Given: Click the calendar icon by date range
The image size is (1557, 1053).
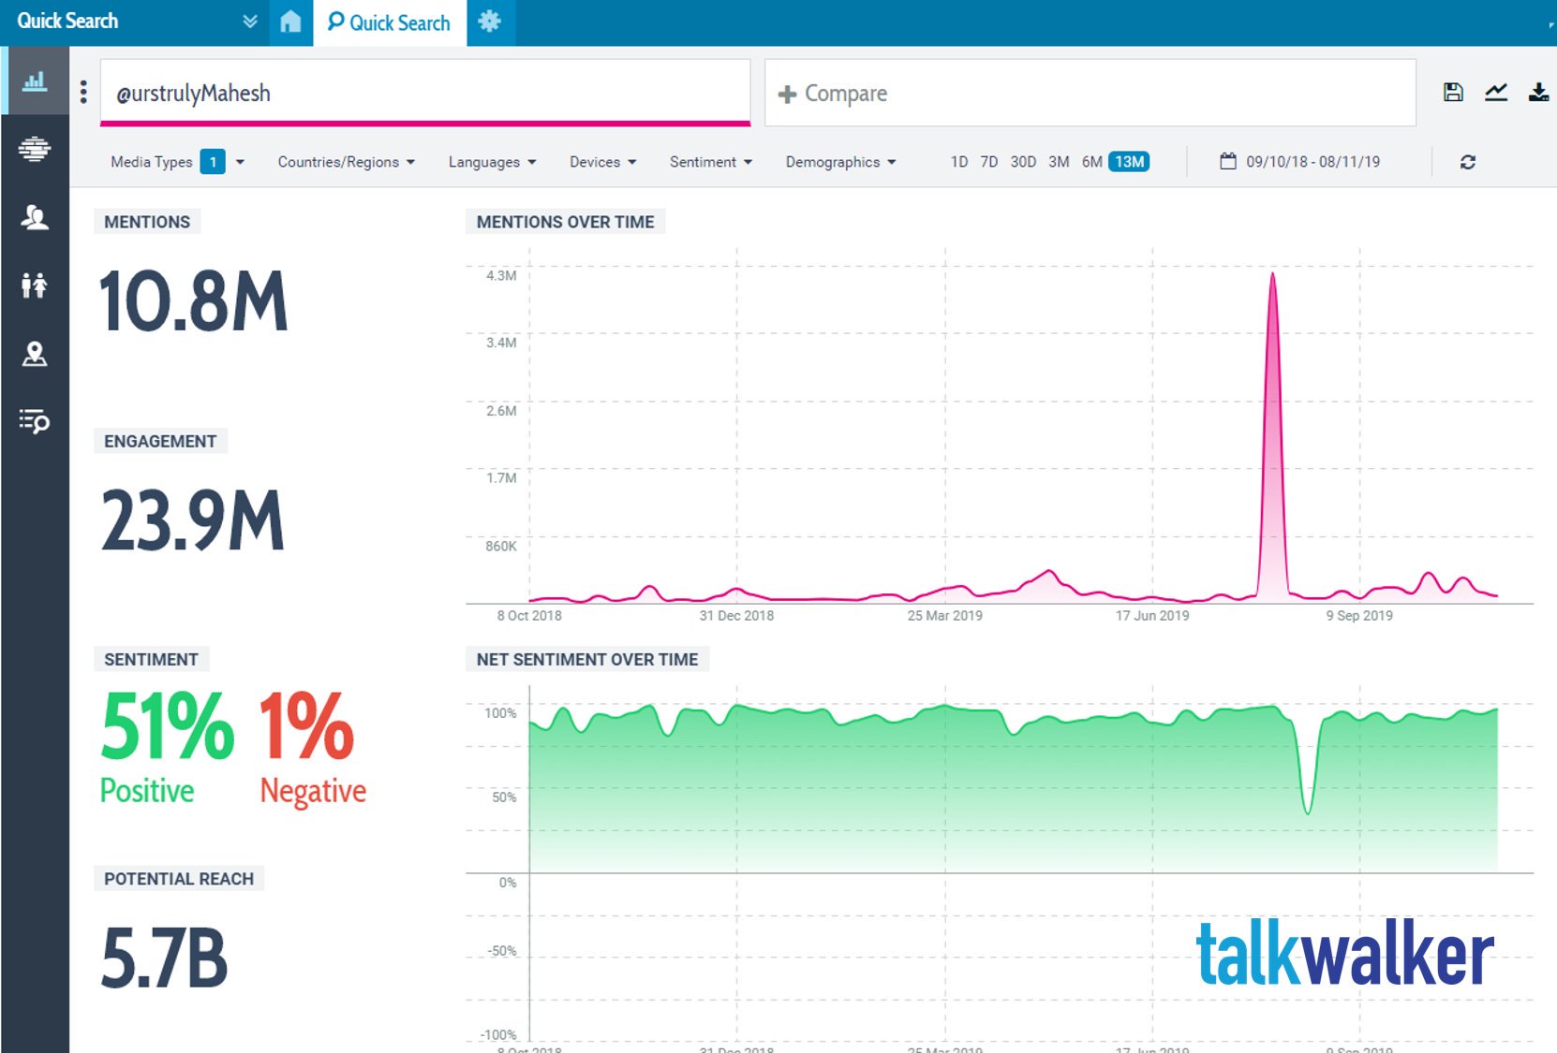Looking at the screenshot, I should click(x=1227, y=161).
